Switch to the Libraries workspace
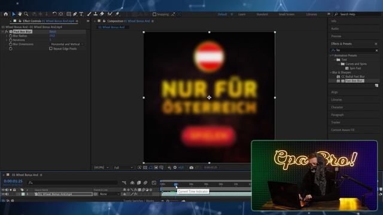This screenshot has width=383, height=215. pyautogui.click(x=311, y=14)
